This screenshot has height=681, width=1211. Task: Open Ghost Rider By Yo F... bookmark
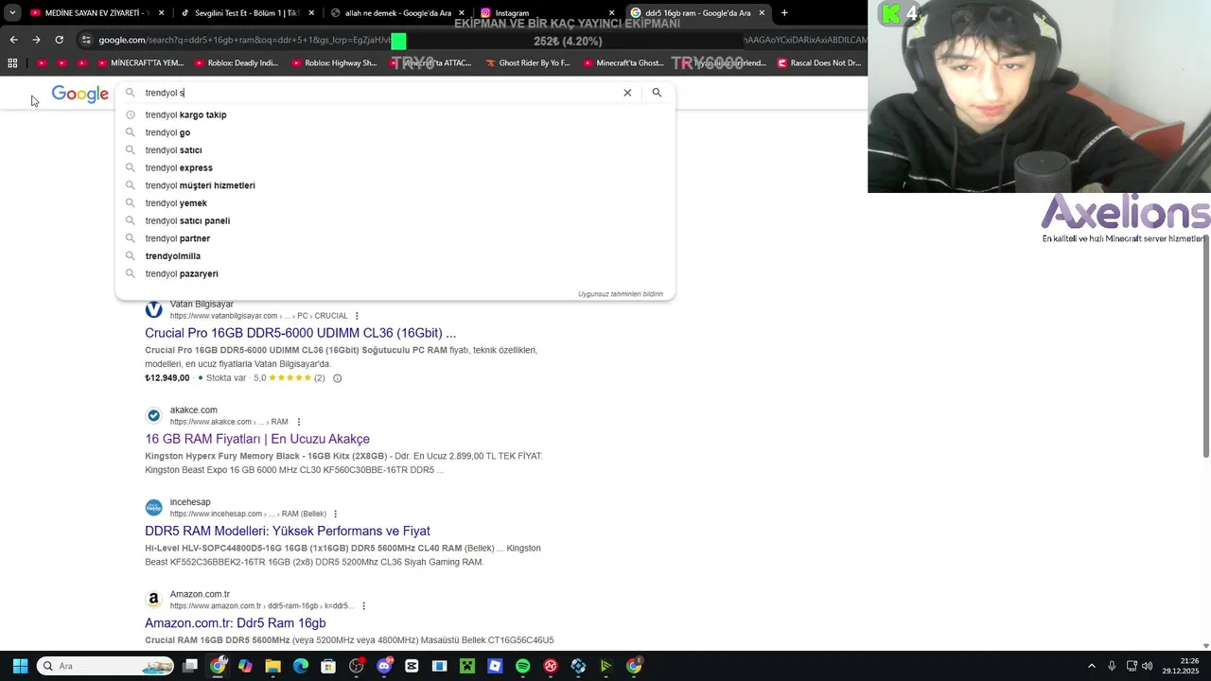(528, 63)
